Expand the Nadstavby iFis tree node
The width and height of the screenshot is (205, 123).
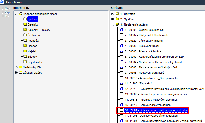(16, 67)
